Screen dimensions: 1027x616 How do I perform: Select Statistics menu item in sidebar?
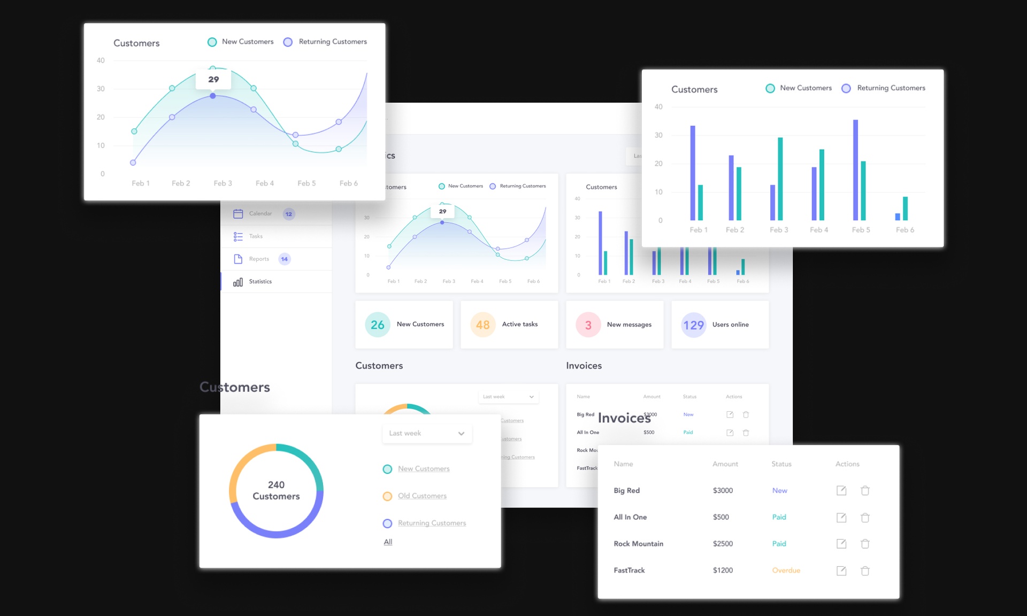tap(259, 282)
